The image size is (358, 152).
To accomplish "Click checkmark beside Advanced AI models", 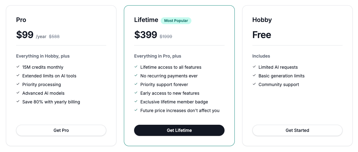I will (x=18, y=93).
